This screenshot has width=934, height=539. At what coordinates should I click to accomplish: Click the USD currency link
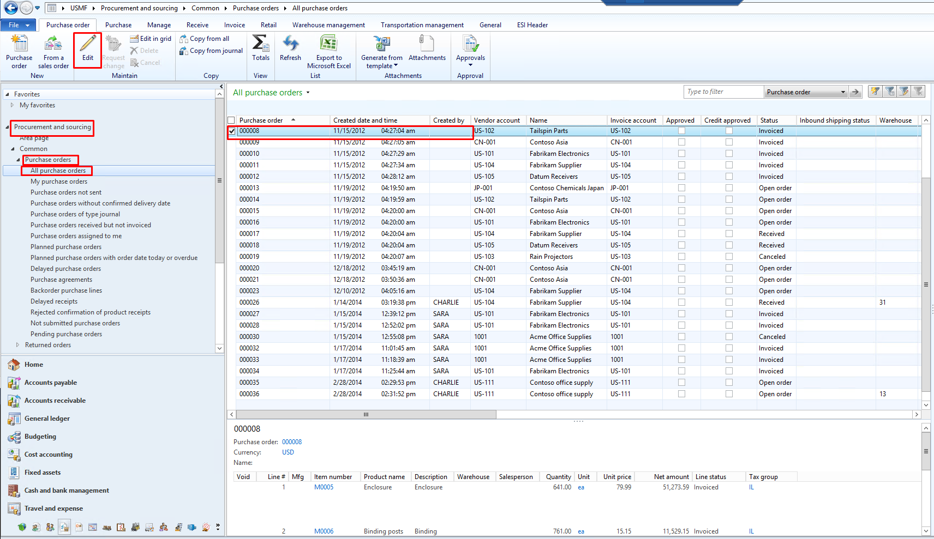[288, 452]
